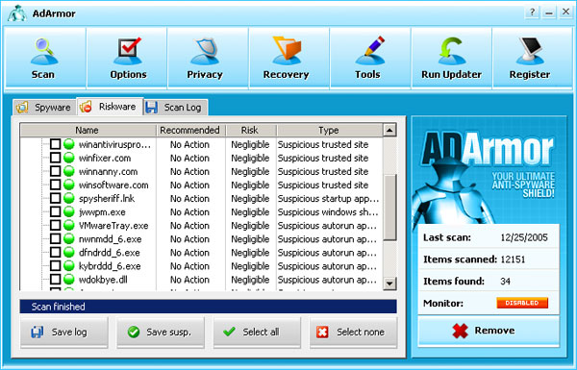Select the kybrddd_6.exe row name

110,266
